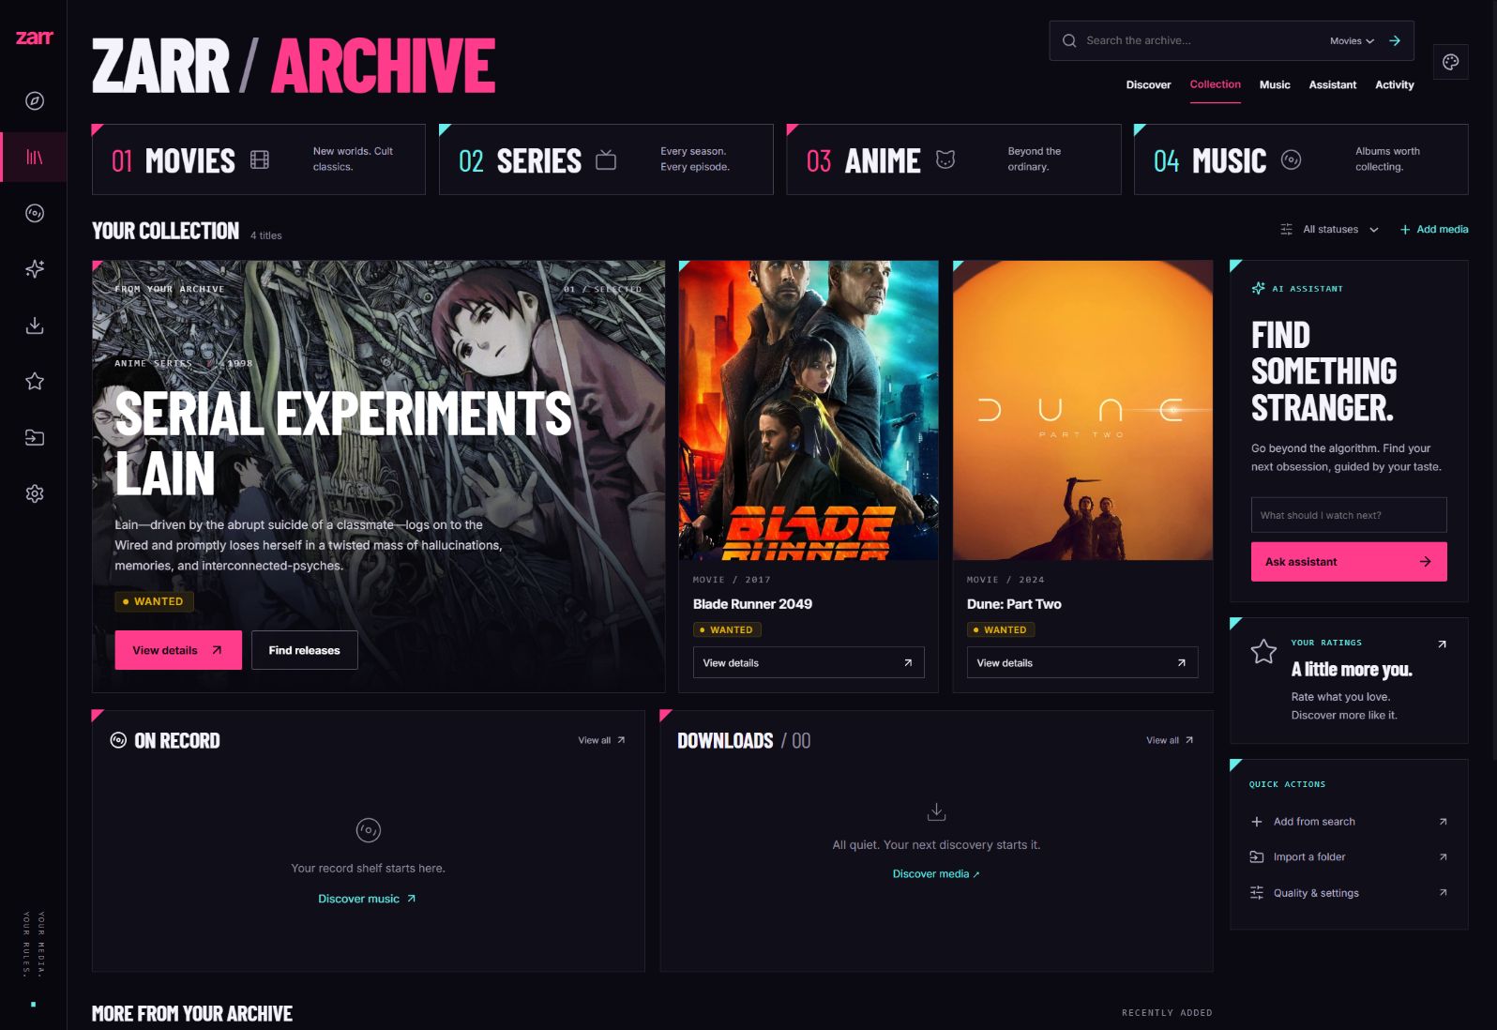
Task: View details for Blade Runner 2049
Action: 809,662
